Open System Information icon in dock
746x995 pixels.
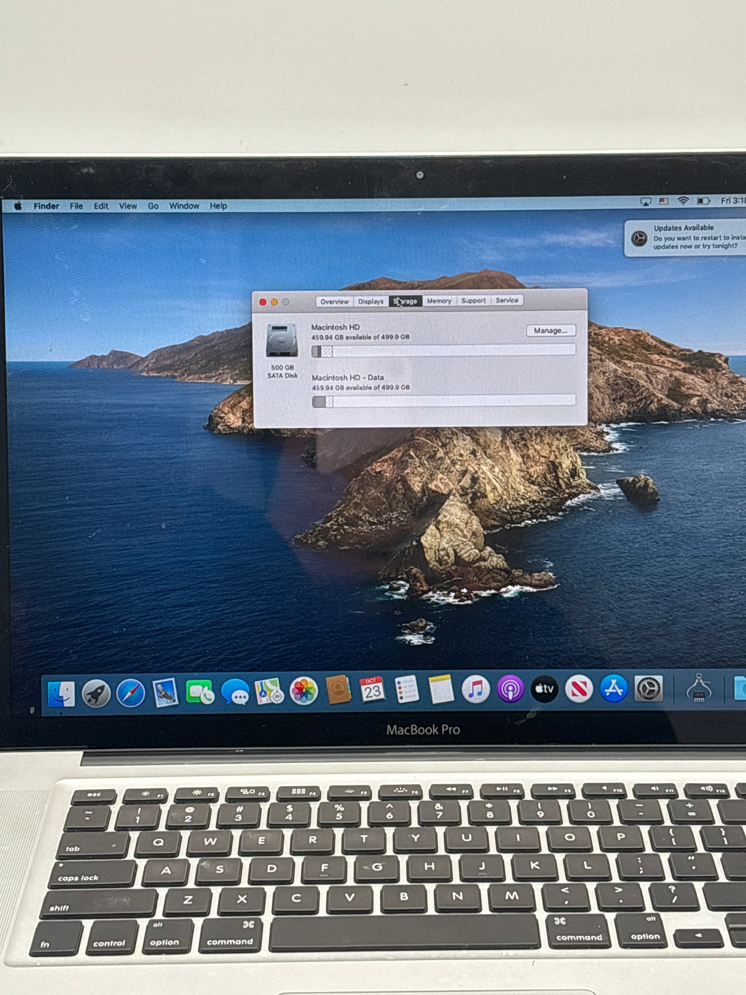(699, 688)
